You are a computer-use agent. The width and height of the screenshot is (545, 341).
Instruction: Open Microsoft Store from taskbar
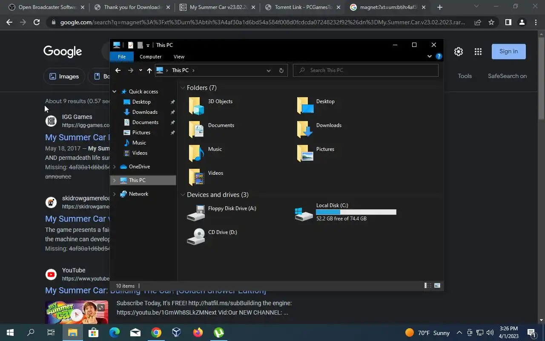click(93, 332)
